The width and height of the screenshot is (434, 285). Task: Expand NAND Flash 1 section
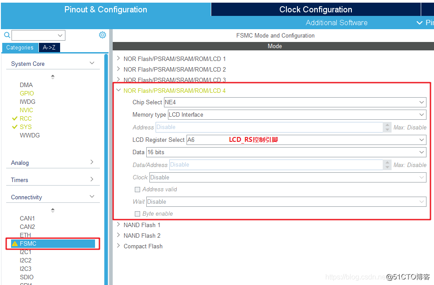pyautogui.click(x=118, y=224)
